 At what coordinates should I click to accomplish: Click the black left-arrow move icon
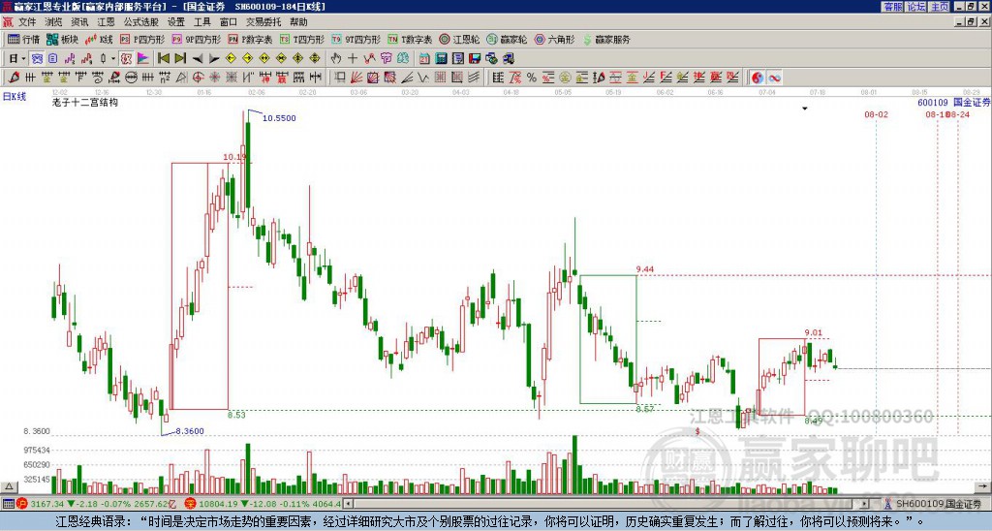198,59
